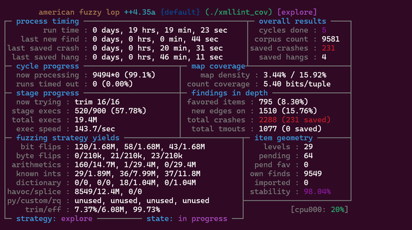Click the saved hangs value '4'
This screenshot has width=412, height=230.
coord(324,57)
